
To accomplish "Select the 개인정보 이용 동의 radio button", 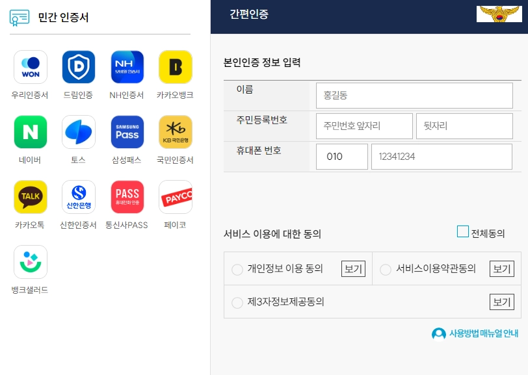I will click(237, 269).
